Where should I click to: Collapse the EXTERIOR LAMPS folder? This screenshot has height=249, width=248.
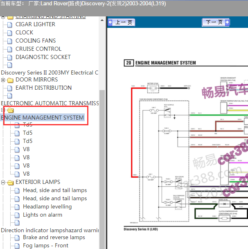point(3,183)
